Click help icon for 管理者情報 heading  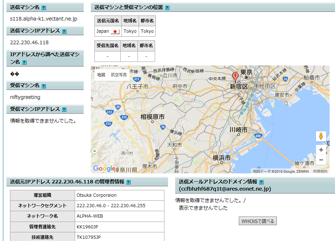pyautogui.click(x=129, y=182)
